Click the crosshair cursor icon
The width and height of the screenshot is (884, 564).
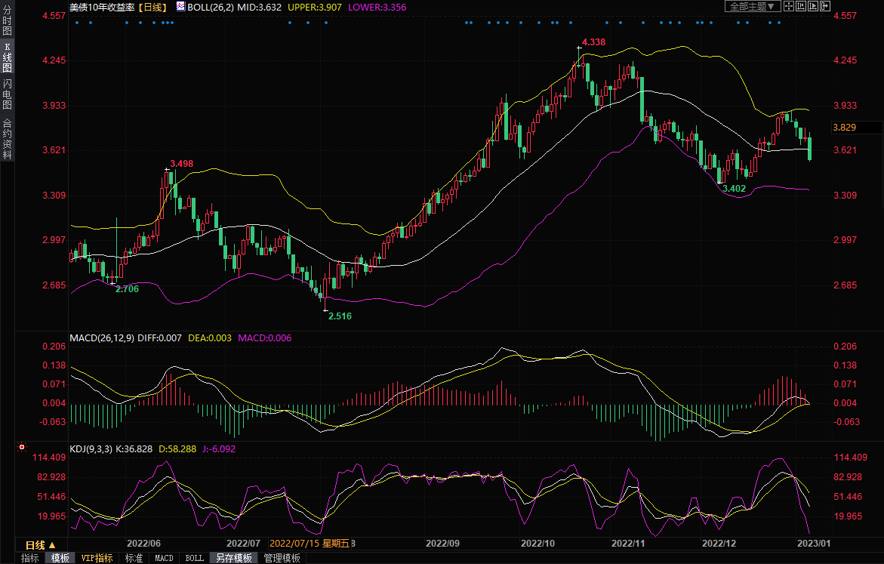(788, 7)
